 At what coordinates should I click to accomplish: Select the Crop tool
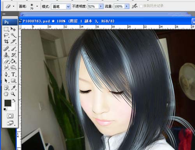point(6,42)
